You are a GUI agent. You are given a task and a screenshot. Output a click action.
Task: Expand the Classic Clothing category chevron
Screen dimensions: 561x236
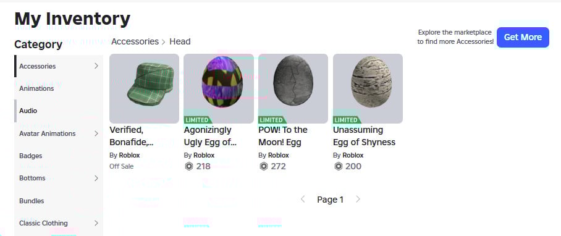pos(96,223)
